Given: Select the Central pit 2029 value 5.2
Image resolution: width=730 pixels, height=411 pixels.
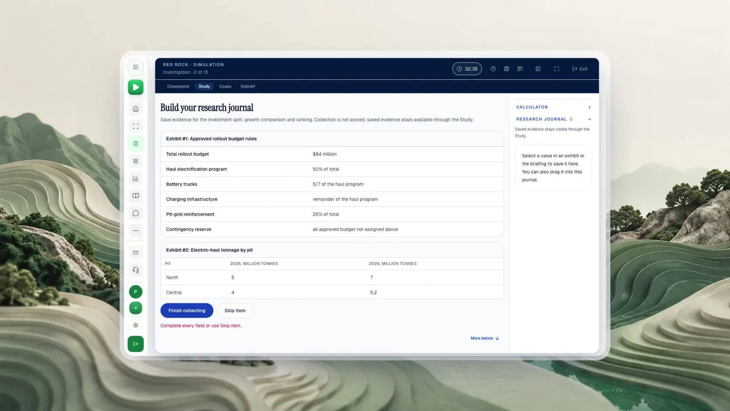Looking at the screenshot, I should [x=373, y=293].
